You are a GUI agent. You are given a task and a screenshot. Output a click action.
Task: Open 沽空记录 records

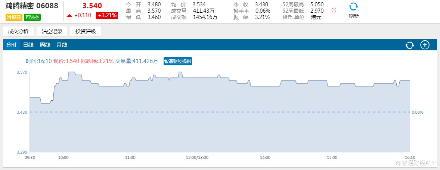tap(52, 32)
